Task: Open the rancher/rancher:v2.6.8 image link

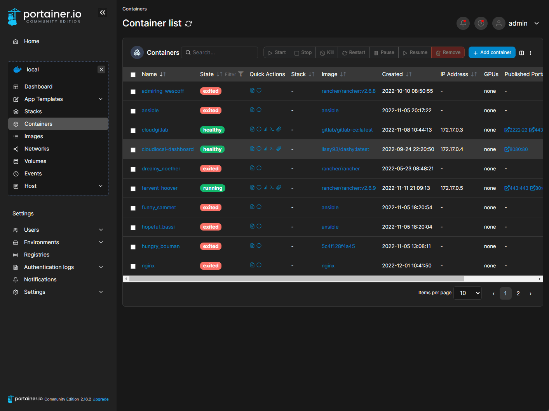Action: pyautogui.click(x=349, y=91)
